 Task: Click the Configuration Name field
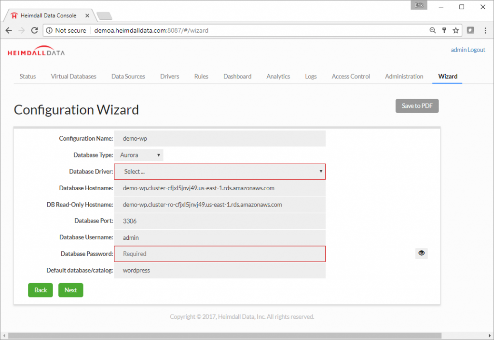point(220,138)
